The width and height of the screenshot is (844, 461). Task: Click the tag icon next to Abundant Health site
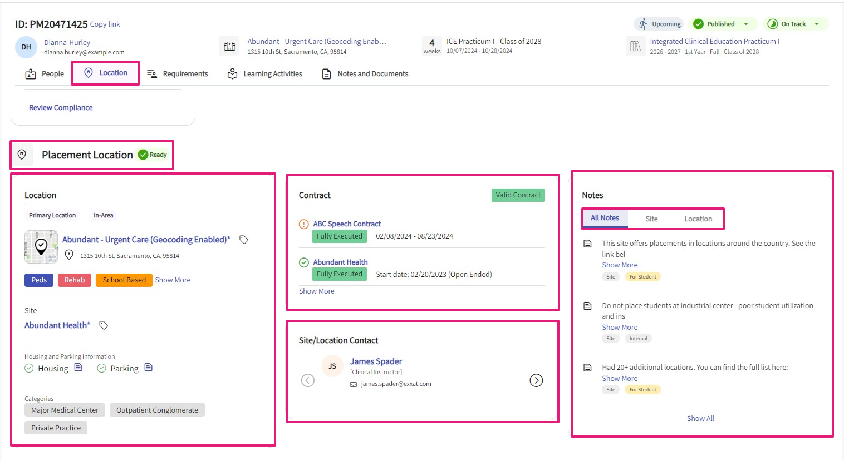click(x=104, y=325)
